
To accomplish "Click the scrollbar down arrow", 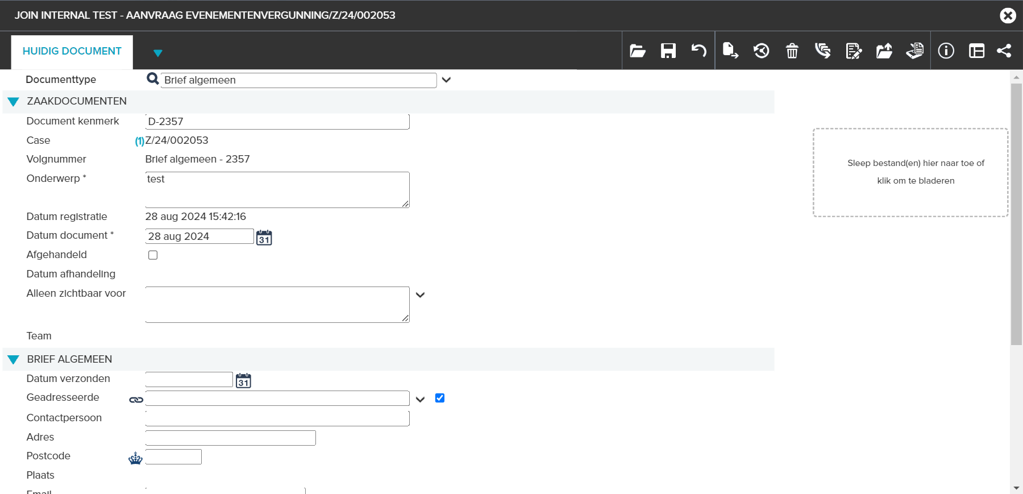I will tap(1016, 488).
